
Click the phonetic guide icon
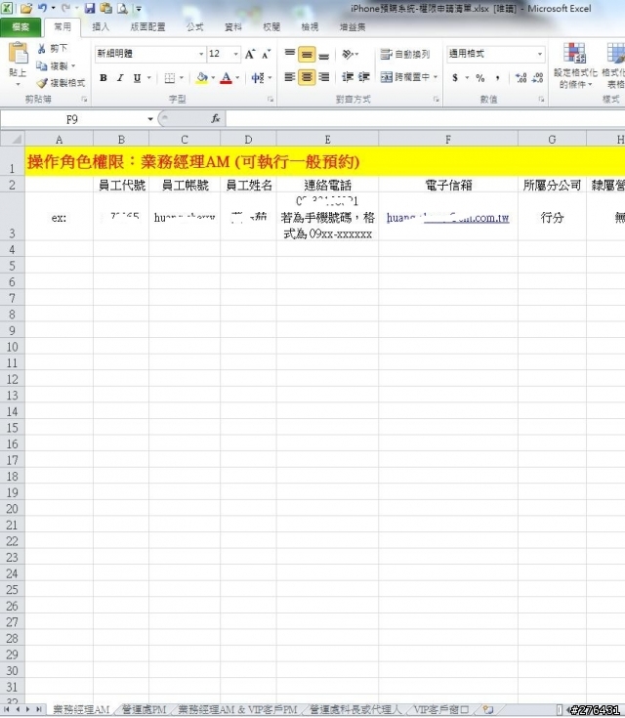point(258,78)
